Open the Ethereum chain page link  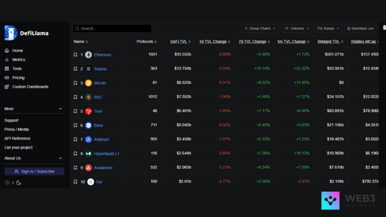pos(103,55)
